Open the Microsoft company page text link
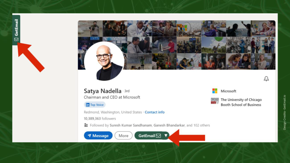This screenshot has width=290, height=163. pyautogui.click(x=228, y=91)
